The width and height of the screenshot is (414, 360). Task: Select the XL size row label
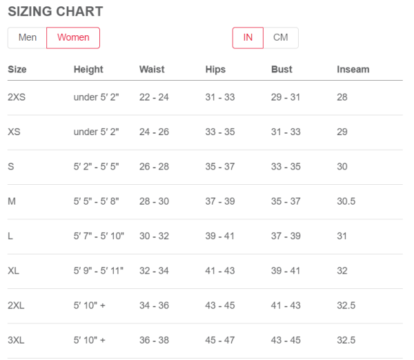14,271
